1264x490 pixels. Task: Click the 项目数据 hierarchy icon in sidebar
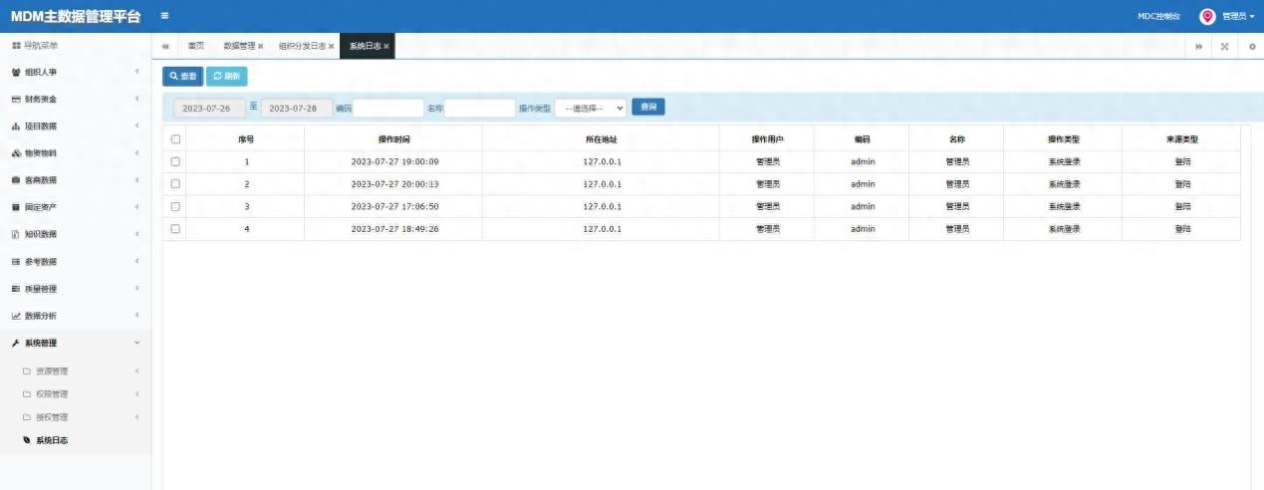[15, 125]
